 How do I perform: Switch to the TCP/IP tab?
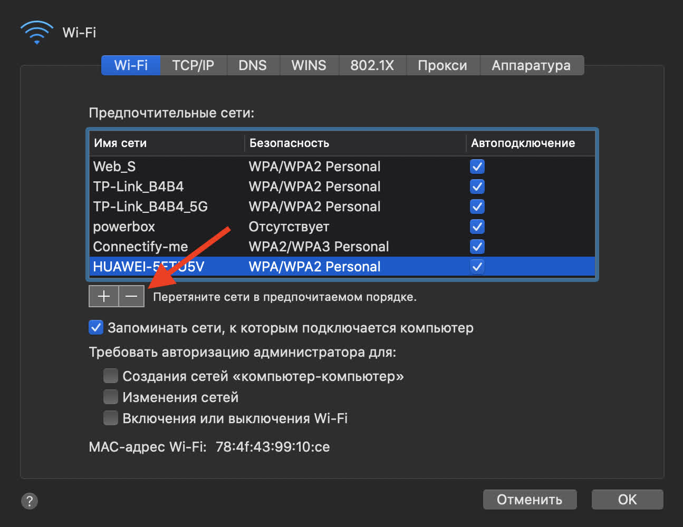point(193,65)
